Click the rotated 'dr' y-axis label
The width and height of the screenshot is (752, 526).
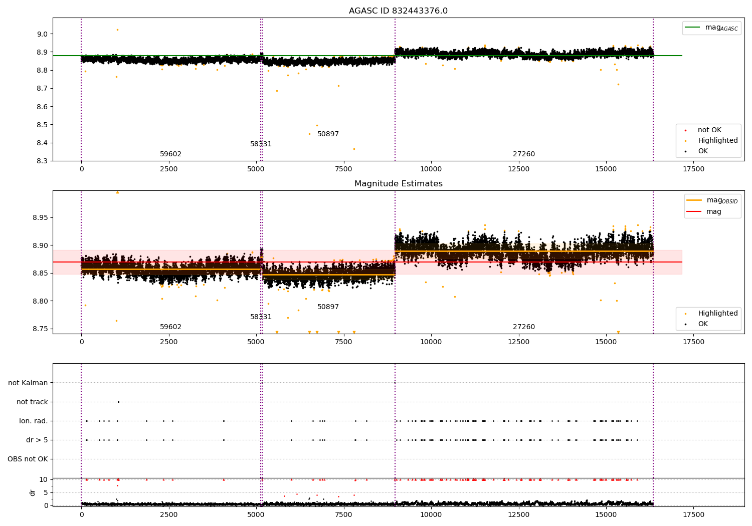(33, 493)
